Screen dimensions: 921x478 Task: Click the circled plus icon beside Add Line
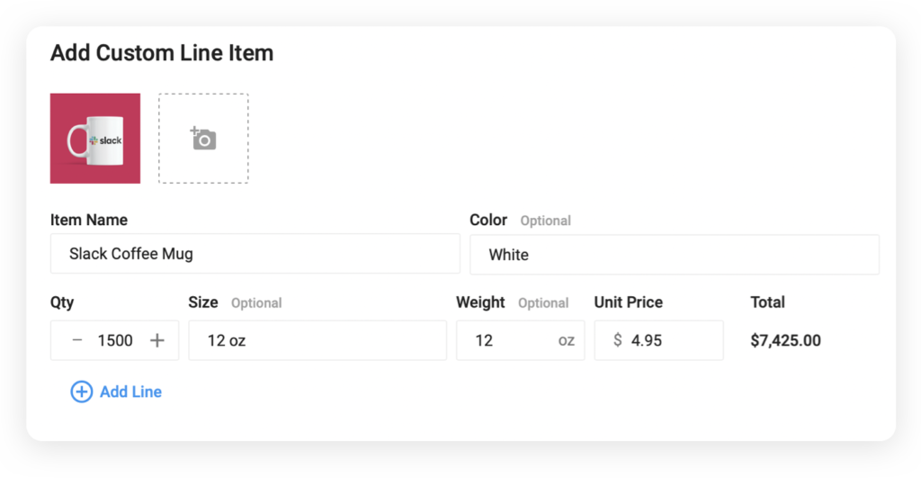pyautogui.click(x=82, y=392)
